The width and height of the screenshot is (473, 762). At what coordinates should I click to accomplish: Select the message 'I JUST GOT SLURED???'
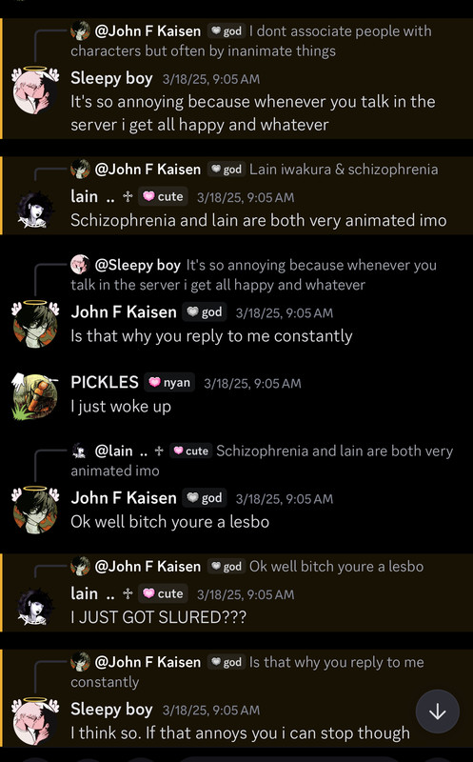[x=158, y=617]
